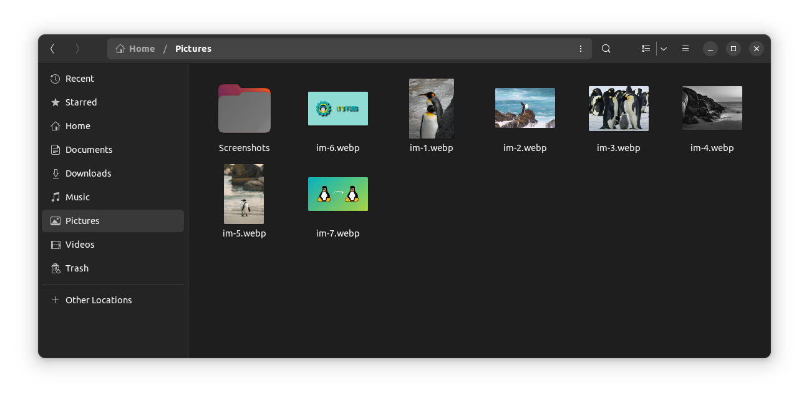Click Other Locations in the sidebar
Image resolution: width=809 pixels, height=400 pixels.
click(x=99, y=300)
